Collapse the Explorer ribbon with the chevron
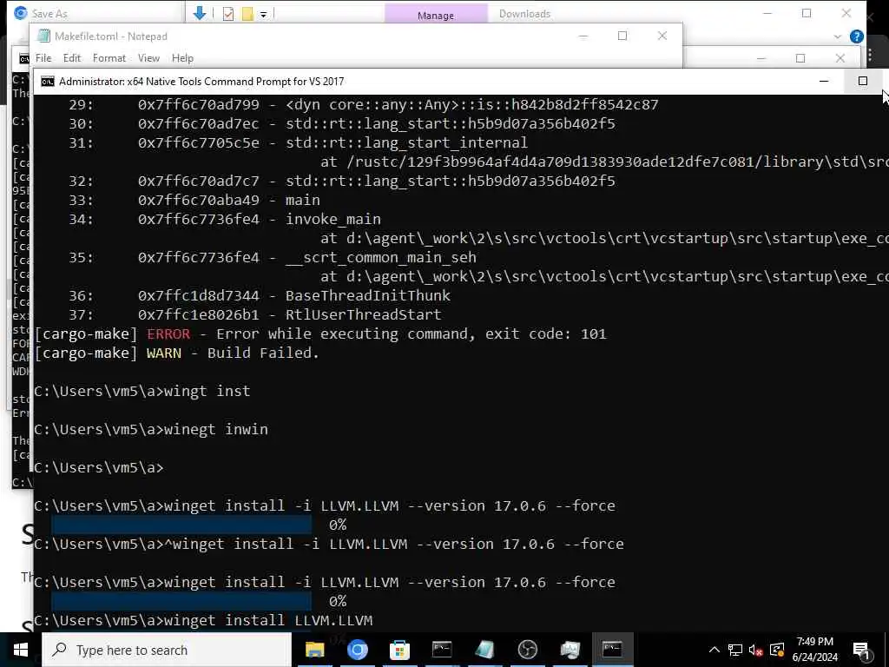The width and height of the screenshot is (889, 667). click(x=838, y=36)
